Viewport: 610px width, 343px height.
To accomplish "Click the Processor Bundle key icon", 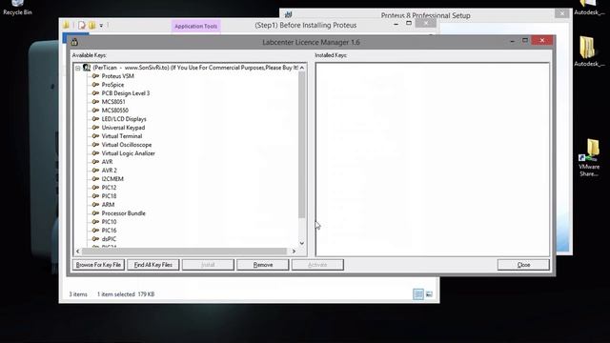I will pyautogui.click(x=95, y=212).
